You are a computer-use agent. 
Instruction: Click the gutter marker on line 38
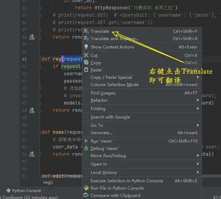pos(31,37)
